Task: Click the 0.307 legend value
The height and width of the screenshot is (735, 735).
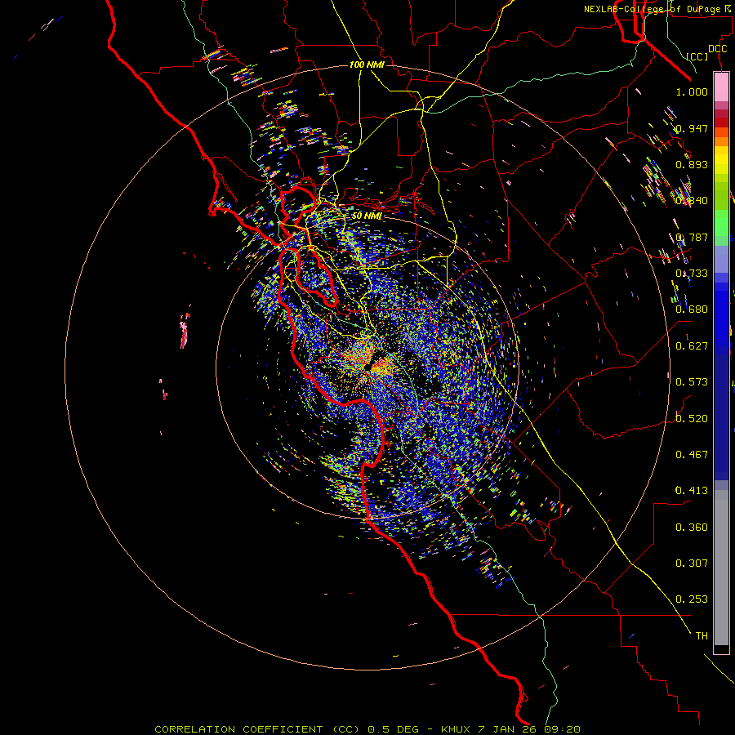Action: (x=692, y=563)
